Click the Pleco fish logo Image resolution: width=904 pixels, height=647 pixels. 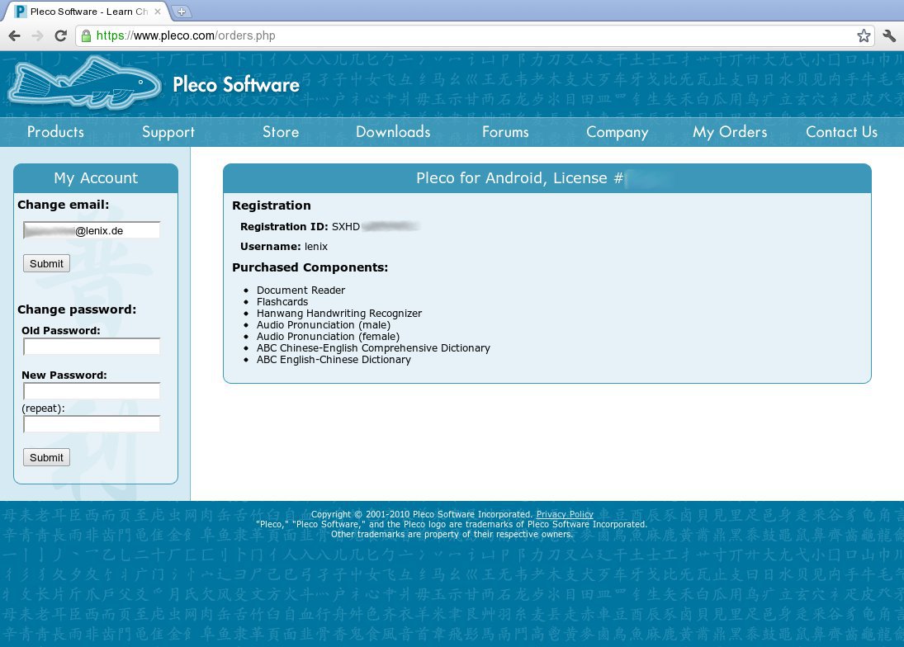85,83
